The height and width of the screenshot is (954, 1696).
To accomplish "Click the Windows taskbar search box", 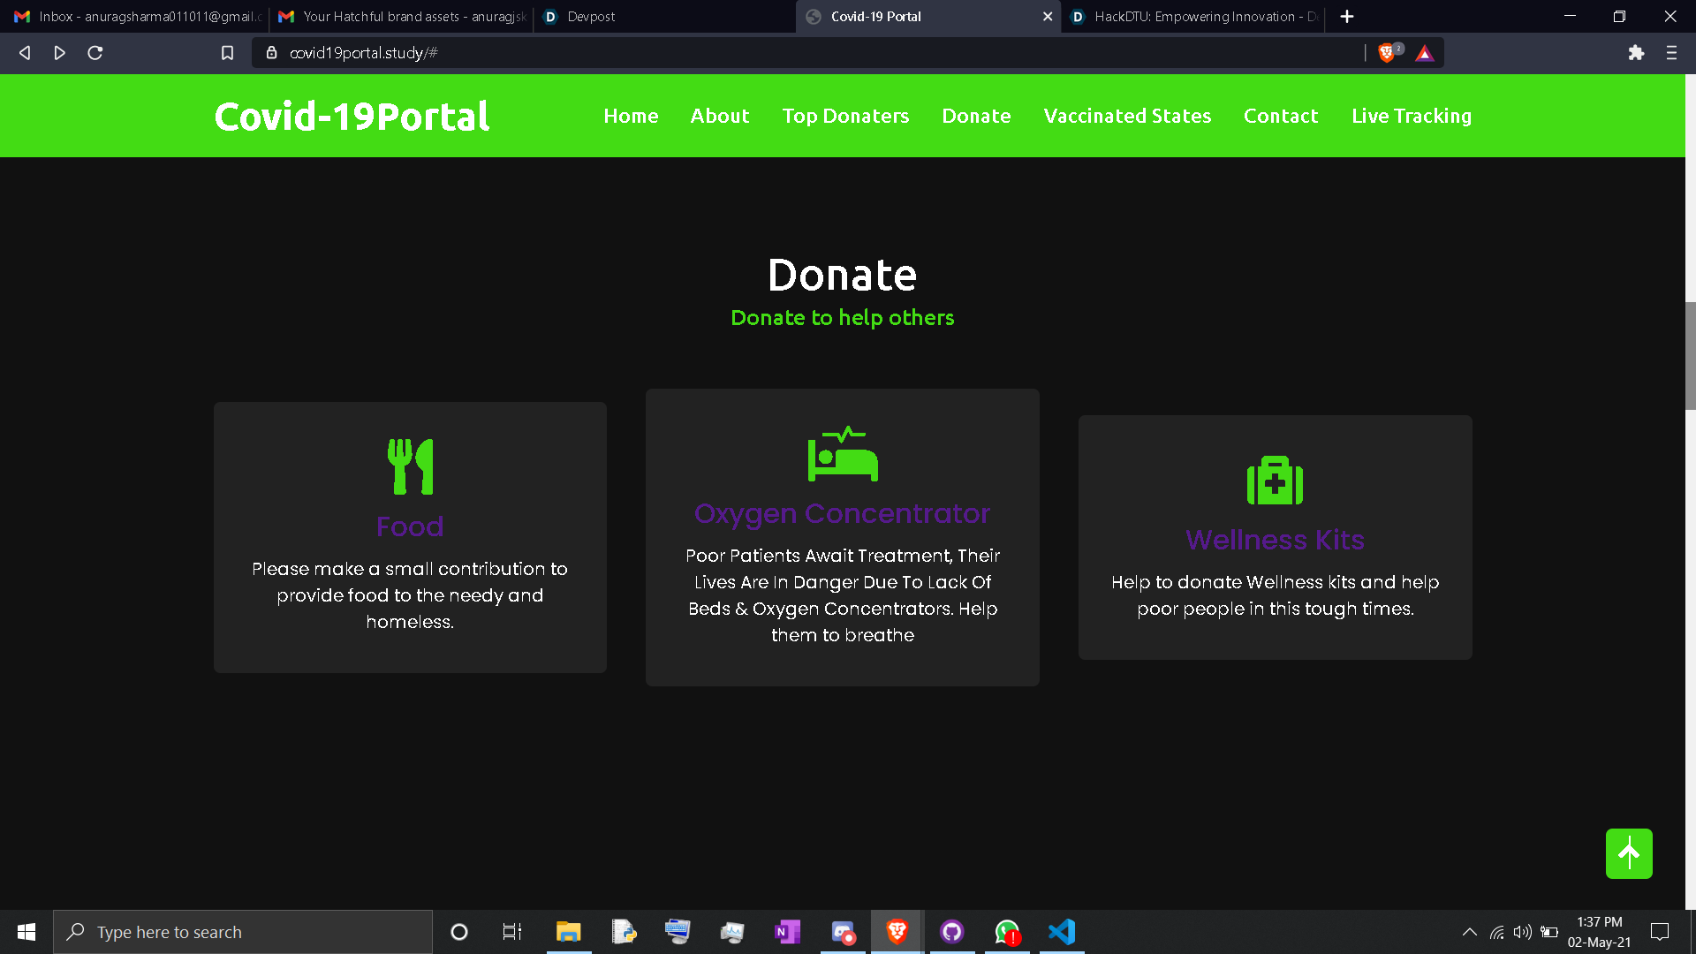I will tap(243, 932).
